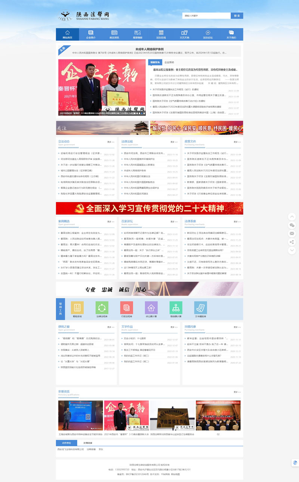Open the 法治在线 navigation item
The image size is (299, 482).
pyautogui.click(x=161, y=34)
